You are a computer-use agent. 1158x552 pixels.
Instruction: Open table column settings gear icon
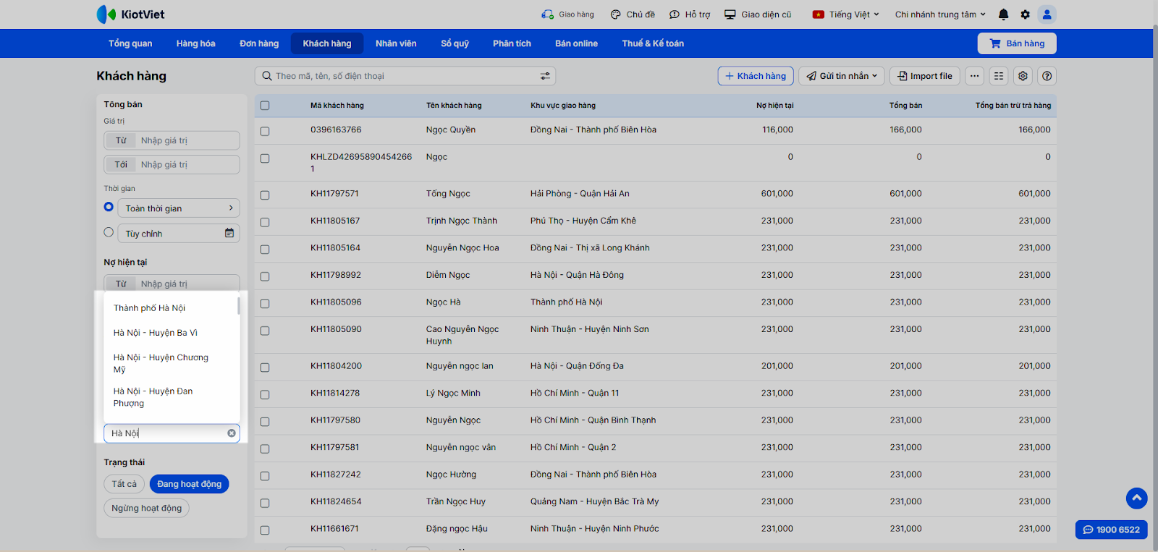coord(1023,76)
